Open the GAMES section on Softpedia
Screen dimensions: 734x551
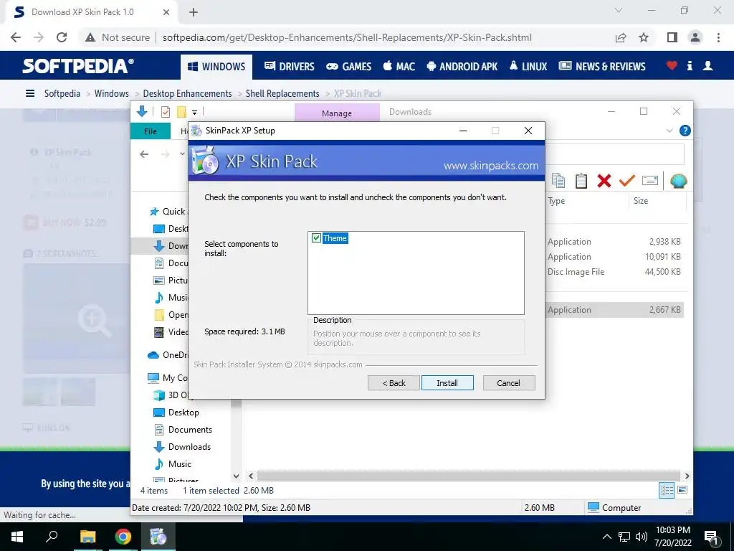click(x=349, y=67)
